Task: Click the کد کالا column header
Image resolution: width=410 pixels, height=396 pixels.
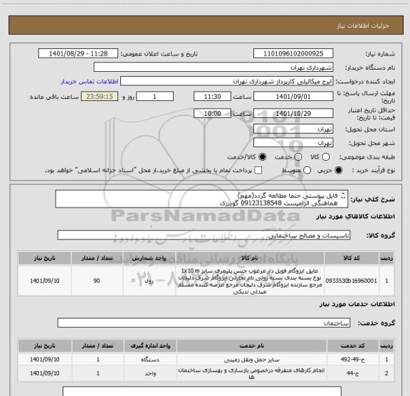Action: [x=352, y=258]
